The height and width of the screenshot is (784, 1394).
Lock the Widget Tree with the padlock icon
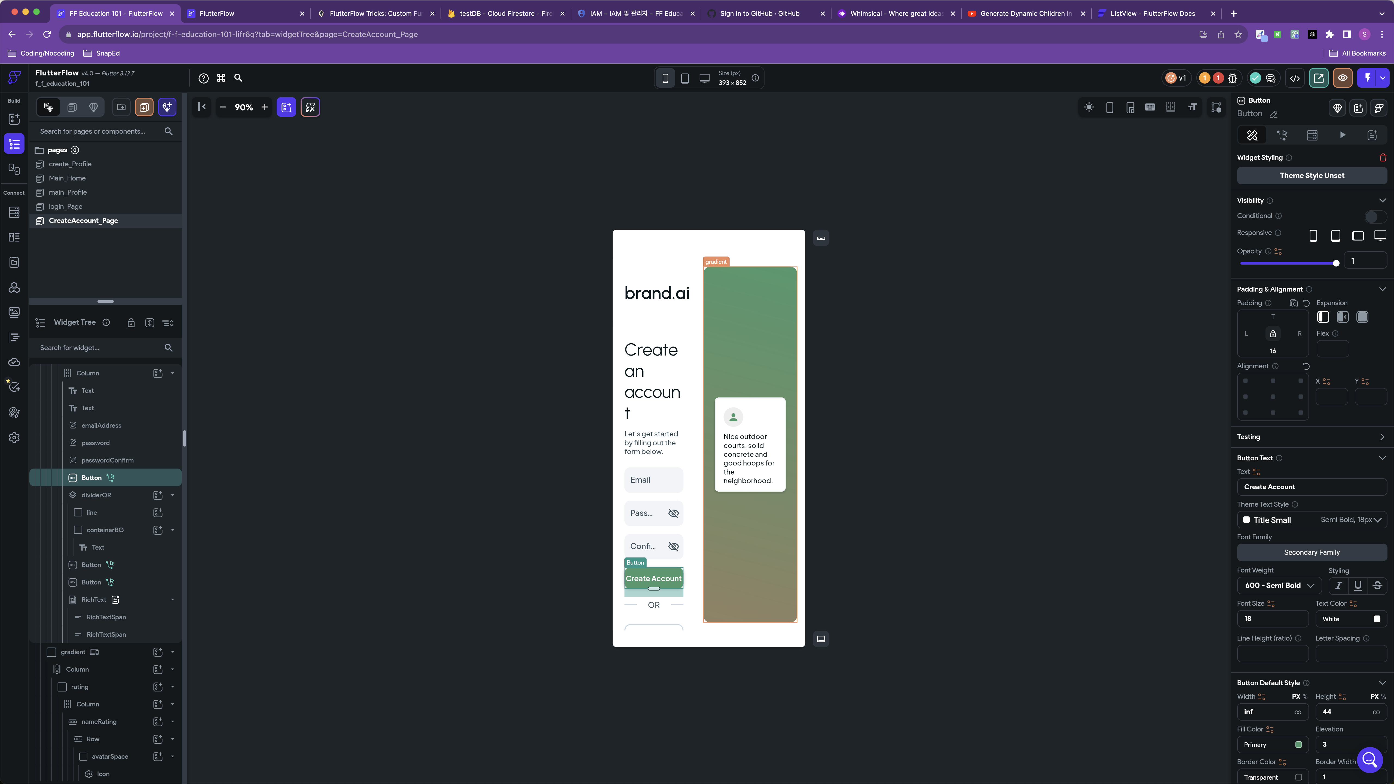coord(131,323)
